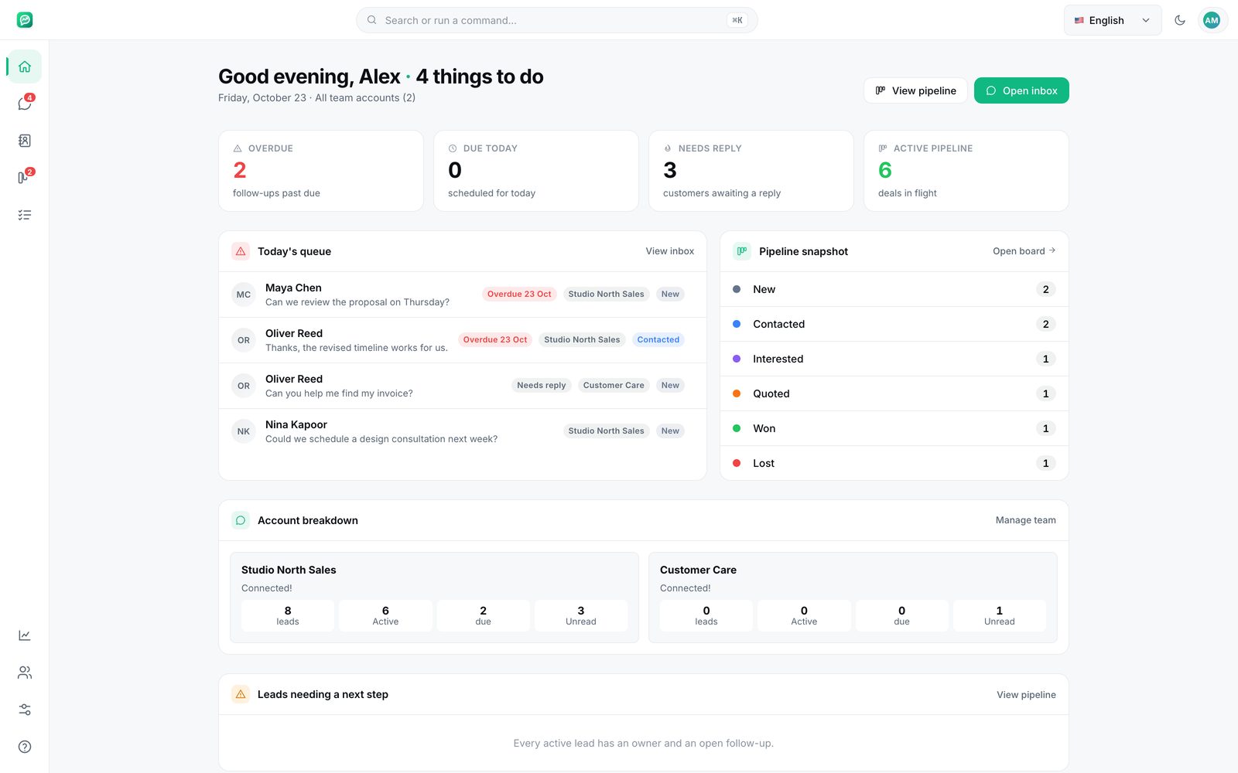Click the Today's queue warning icon
The width and height of the screenshot is (1238, 773).
click(x=241, y=251)
